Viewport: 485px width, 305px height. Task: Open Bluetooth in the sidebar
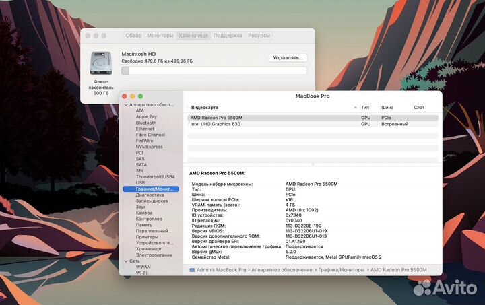[x=146, y=123]
